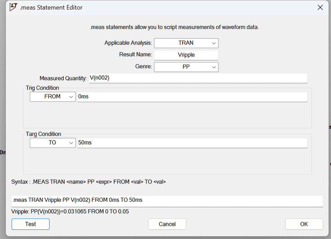Image resolution: width=331 pixels, height=239 pixels.
Task: Focus the Measured Quantity V(n002) field
Action: [x=197, y=78]
